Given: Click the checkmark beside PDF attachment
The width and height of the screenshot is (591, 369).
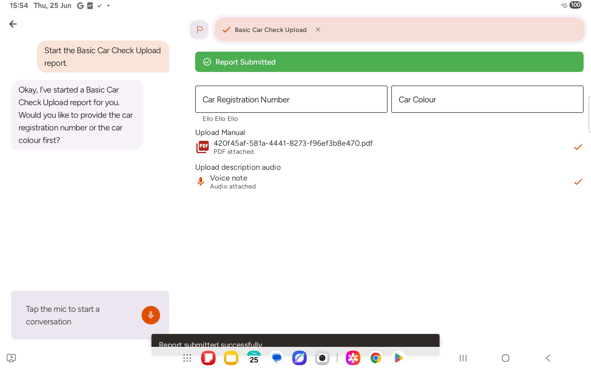Looking at the screenshot, I should [578, 147].
